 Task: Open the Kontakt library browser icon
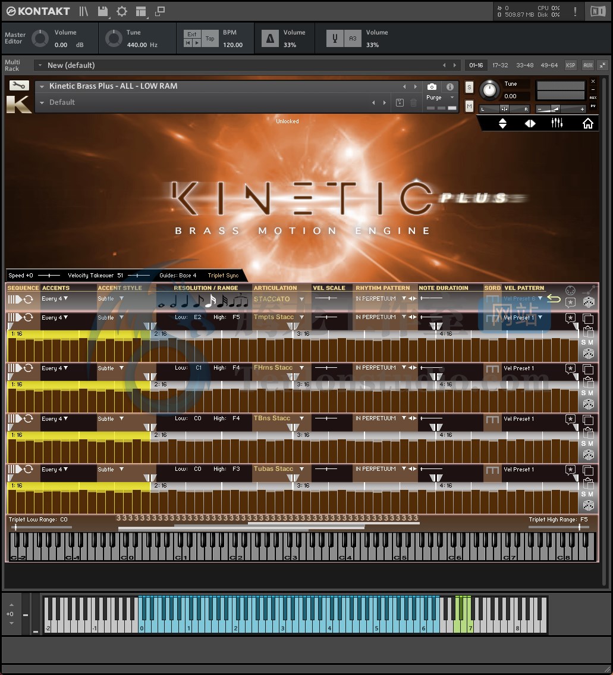coord(83,12)
